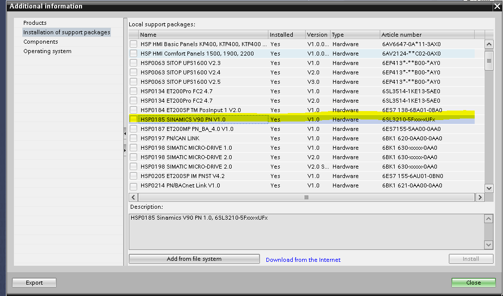Screen dimensions: 503x296
Task: Click Add from file system button
Action: click(x=194, y=259)
